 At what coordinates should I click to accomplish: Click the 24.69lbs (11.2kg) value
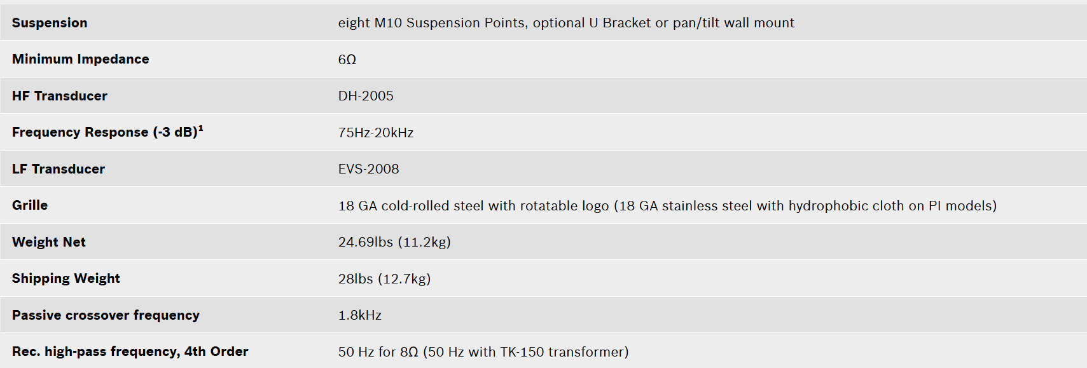coord(394,242)
